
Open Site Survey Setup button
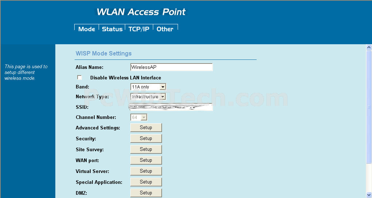146,149
